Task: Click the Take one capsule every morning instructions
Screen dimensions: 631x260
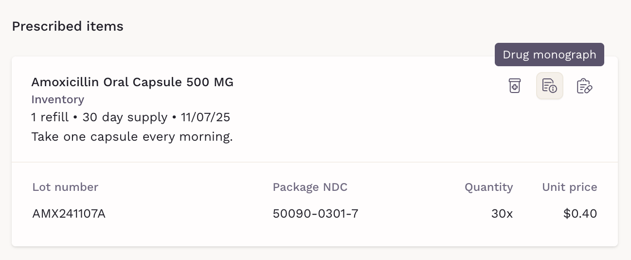Action: [x=132, y=137]
